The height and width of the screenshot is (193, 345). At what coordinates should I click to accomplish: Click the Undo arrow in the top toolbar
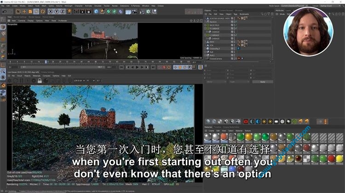[5, 11]
